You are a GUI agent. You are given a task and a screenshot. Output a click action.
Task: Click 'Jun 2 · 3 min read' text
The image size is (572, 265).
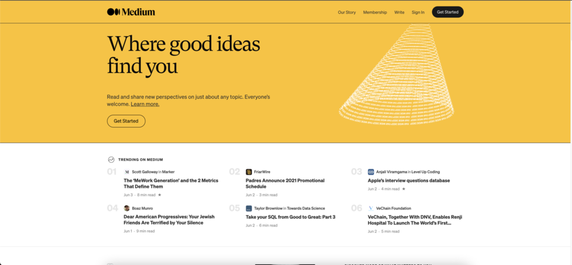(x=261, y=195)
